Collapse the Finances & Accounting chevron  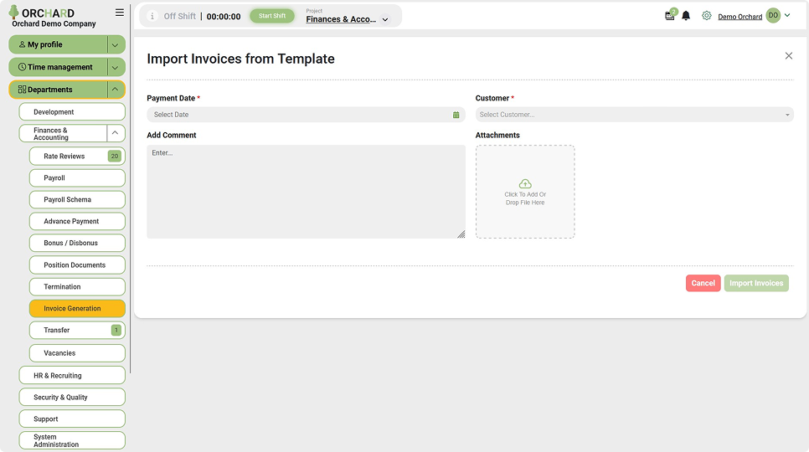coord(116,133)
